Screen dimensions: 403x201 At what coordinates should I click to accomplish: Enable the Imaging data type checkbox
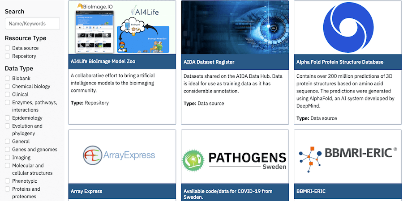click(x=8, y=158)
